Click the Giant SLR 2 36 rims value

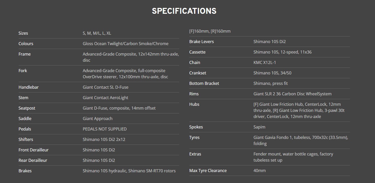click(292, 94)
